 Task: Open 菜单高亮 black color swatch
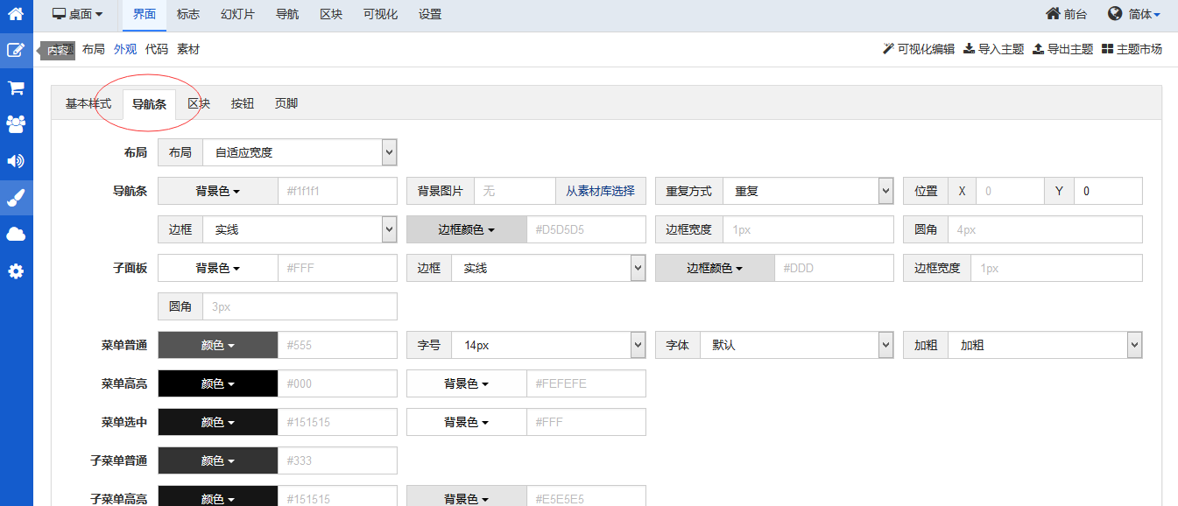coord(218,383)
